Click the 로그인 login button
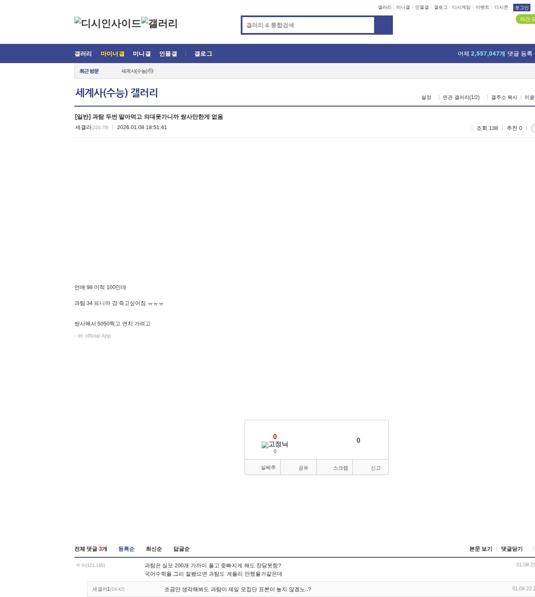This screenshot has width=535, height=597. click(521, 8)
